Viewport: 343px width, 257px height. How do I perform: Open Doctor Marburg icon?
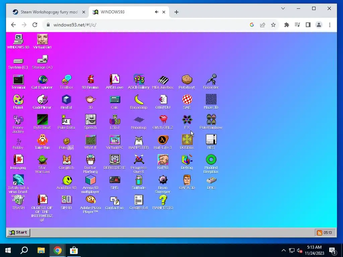pos(90,160)
